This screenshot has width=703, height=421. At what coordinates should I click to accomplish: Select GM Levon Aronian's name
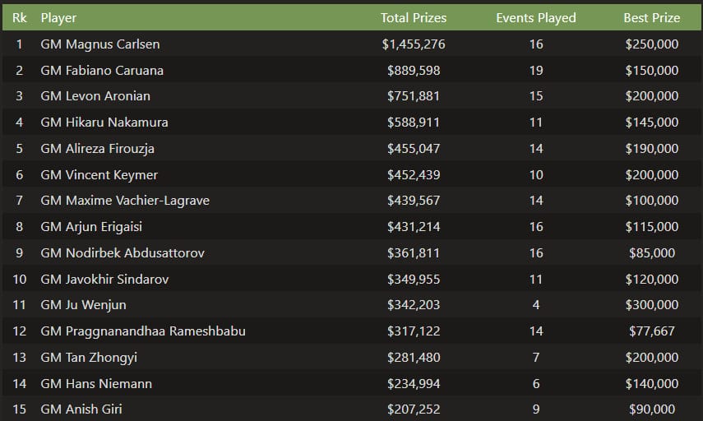[x=95, y=96]
